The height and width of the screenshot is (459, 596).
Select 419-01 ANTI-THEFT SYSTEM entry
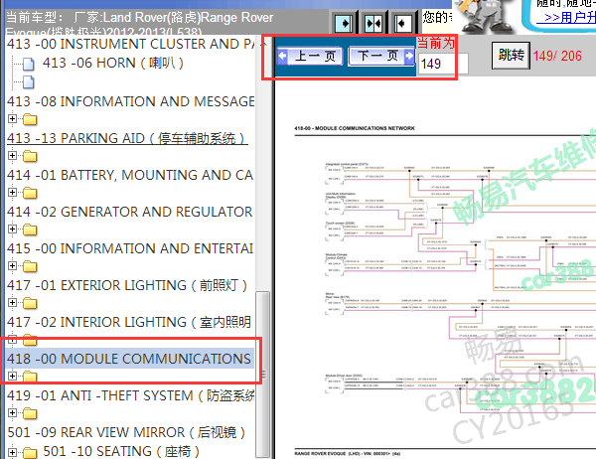(131, 395)
